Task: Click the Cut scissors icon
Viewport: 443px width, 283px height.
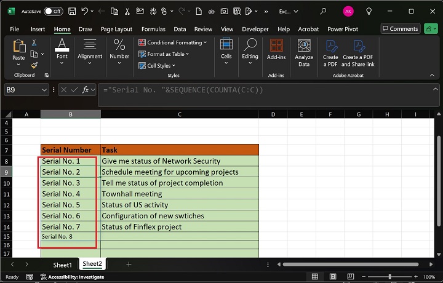Action: [x=34, y=42]
